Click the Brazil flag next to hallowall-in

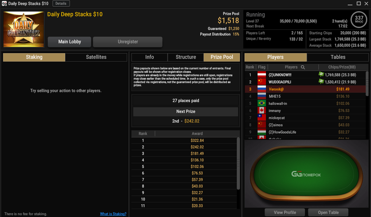coord(261,103)
